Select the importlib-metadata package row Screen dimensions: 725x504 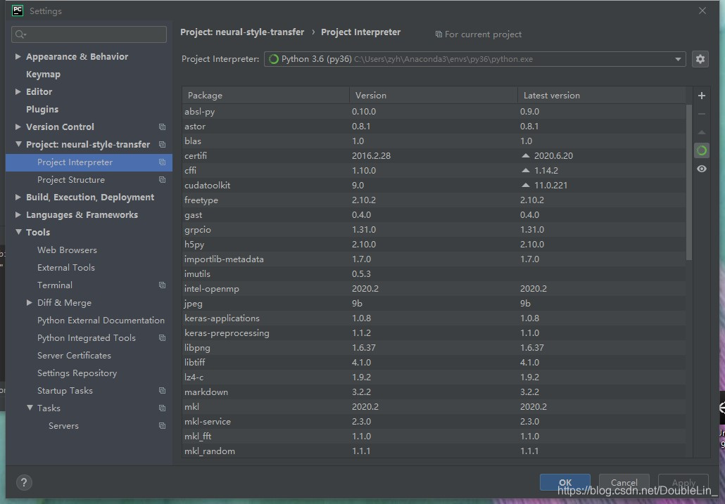pyautogui.click(x=434, y=259)
